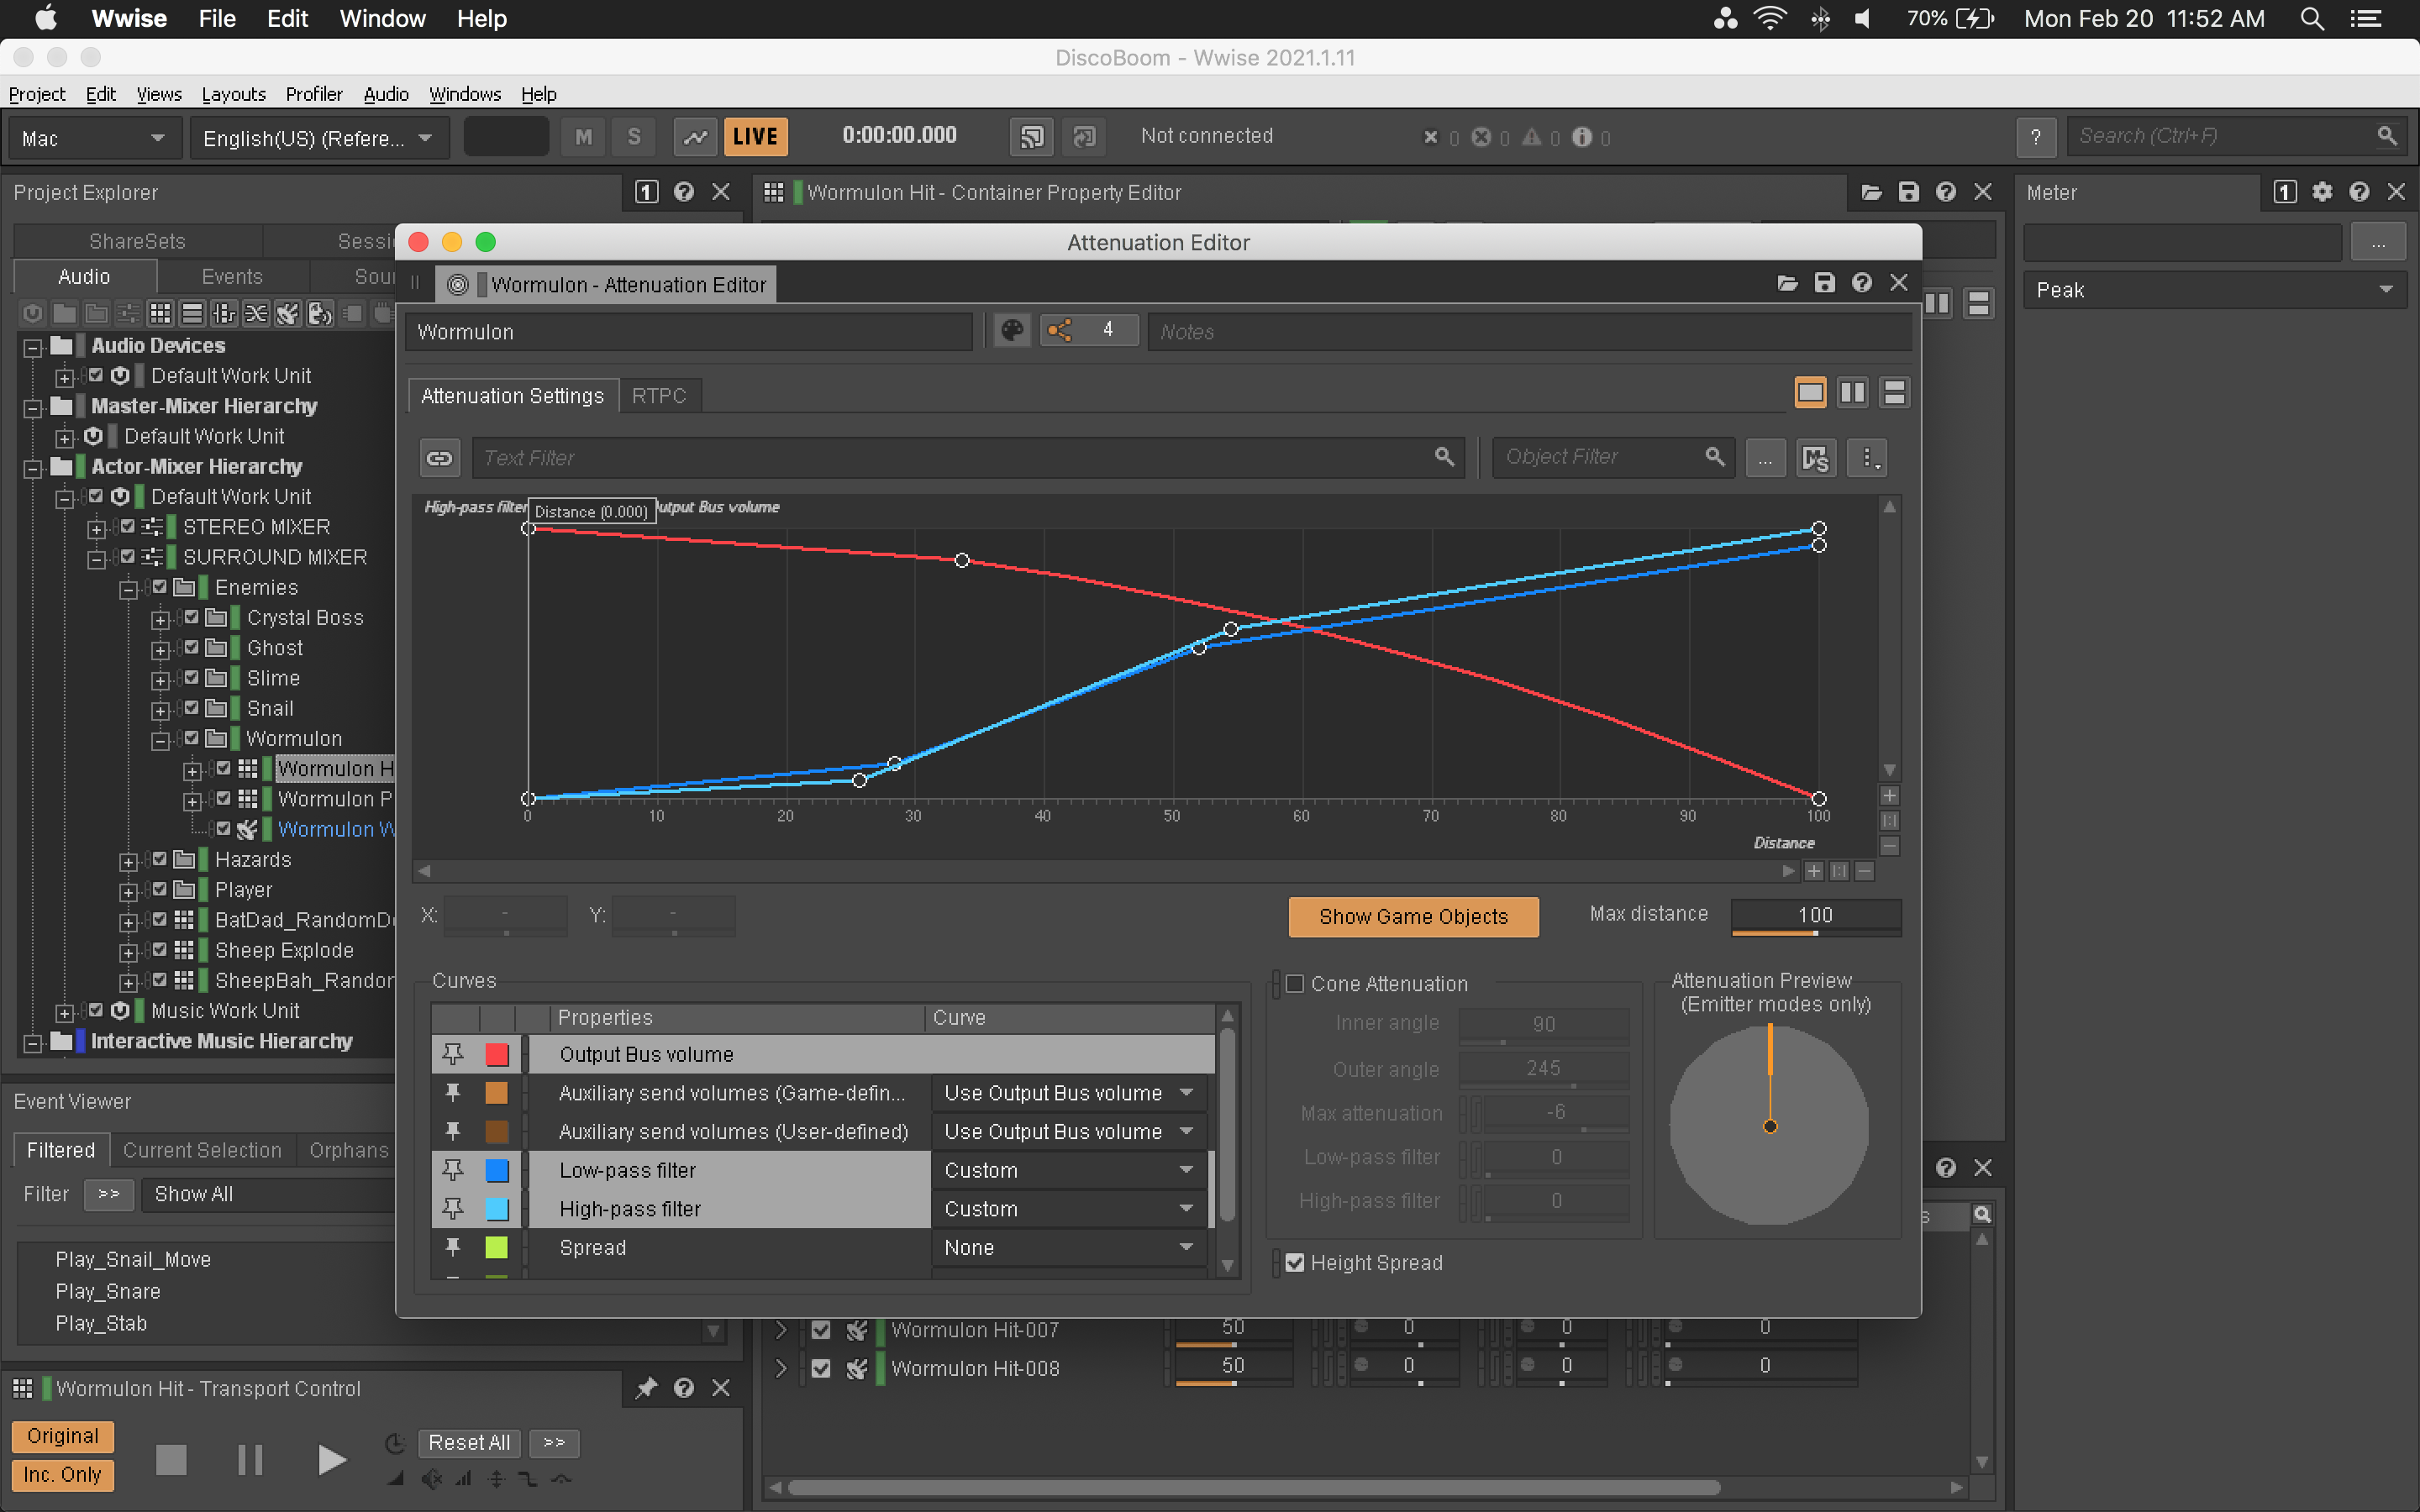Click the transport Play button
This screenshot has height=1512, width=2420.
tap(331, 1460)
